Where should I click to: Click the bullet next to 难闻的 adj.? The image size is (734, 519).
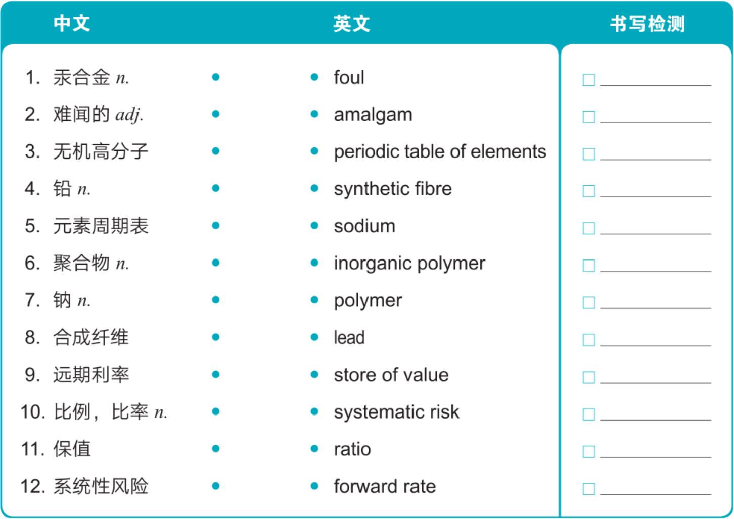(216, 114)
